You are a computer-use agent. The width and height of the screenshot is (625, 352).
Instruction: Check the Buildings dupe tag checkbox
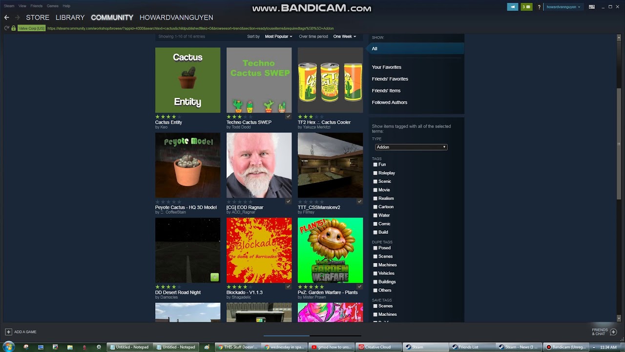(375, 282)
